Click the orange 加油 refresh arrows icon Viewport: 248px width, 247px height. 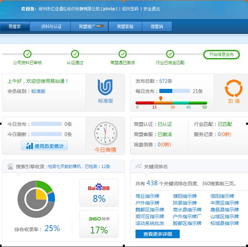click(233, 88)
